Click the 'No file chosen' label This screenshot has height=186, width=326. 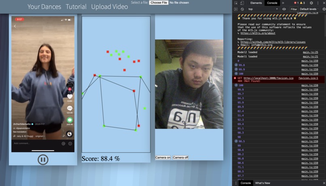[x=179, y=3]
